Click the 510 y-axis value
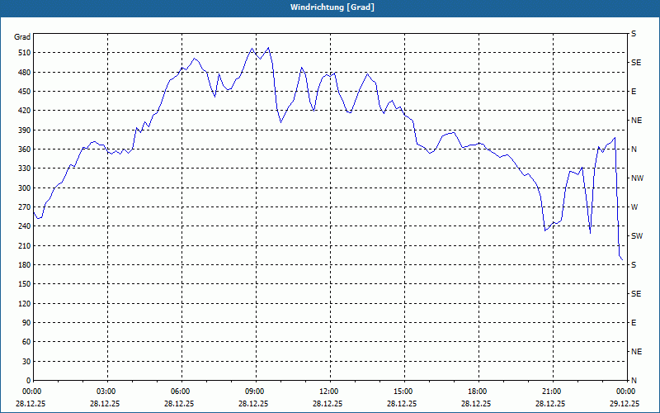660x413 pixels. tap(25, 53)
